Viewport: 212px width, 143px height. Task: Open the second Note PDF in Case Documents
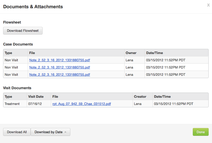click(60, 67)
